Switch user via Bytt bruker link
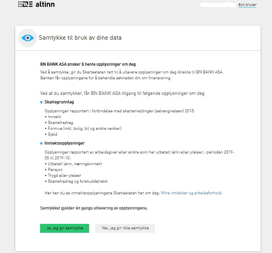 pyautogui.click(x=247, y=5)
